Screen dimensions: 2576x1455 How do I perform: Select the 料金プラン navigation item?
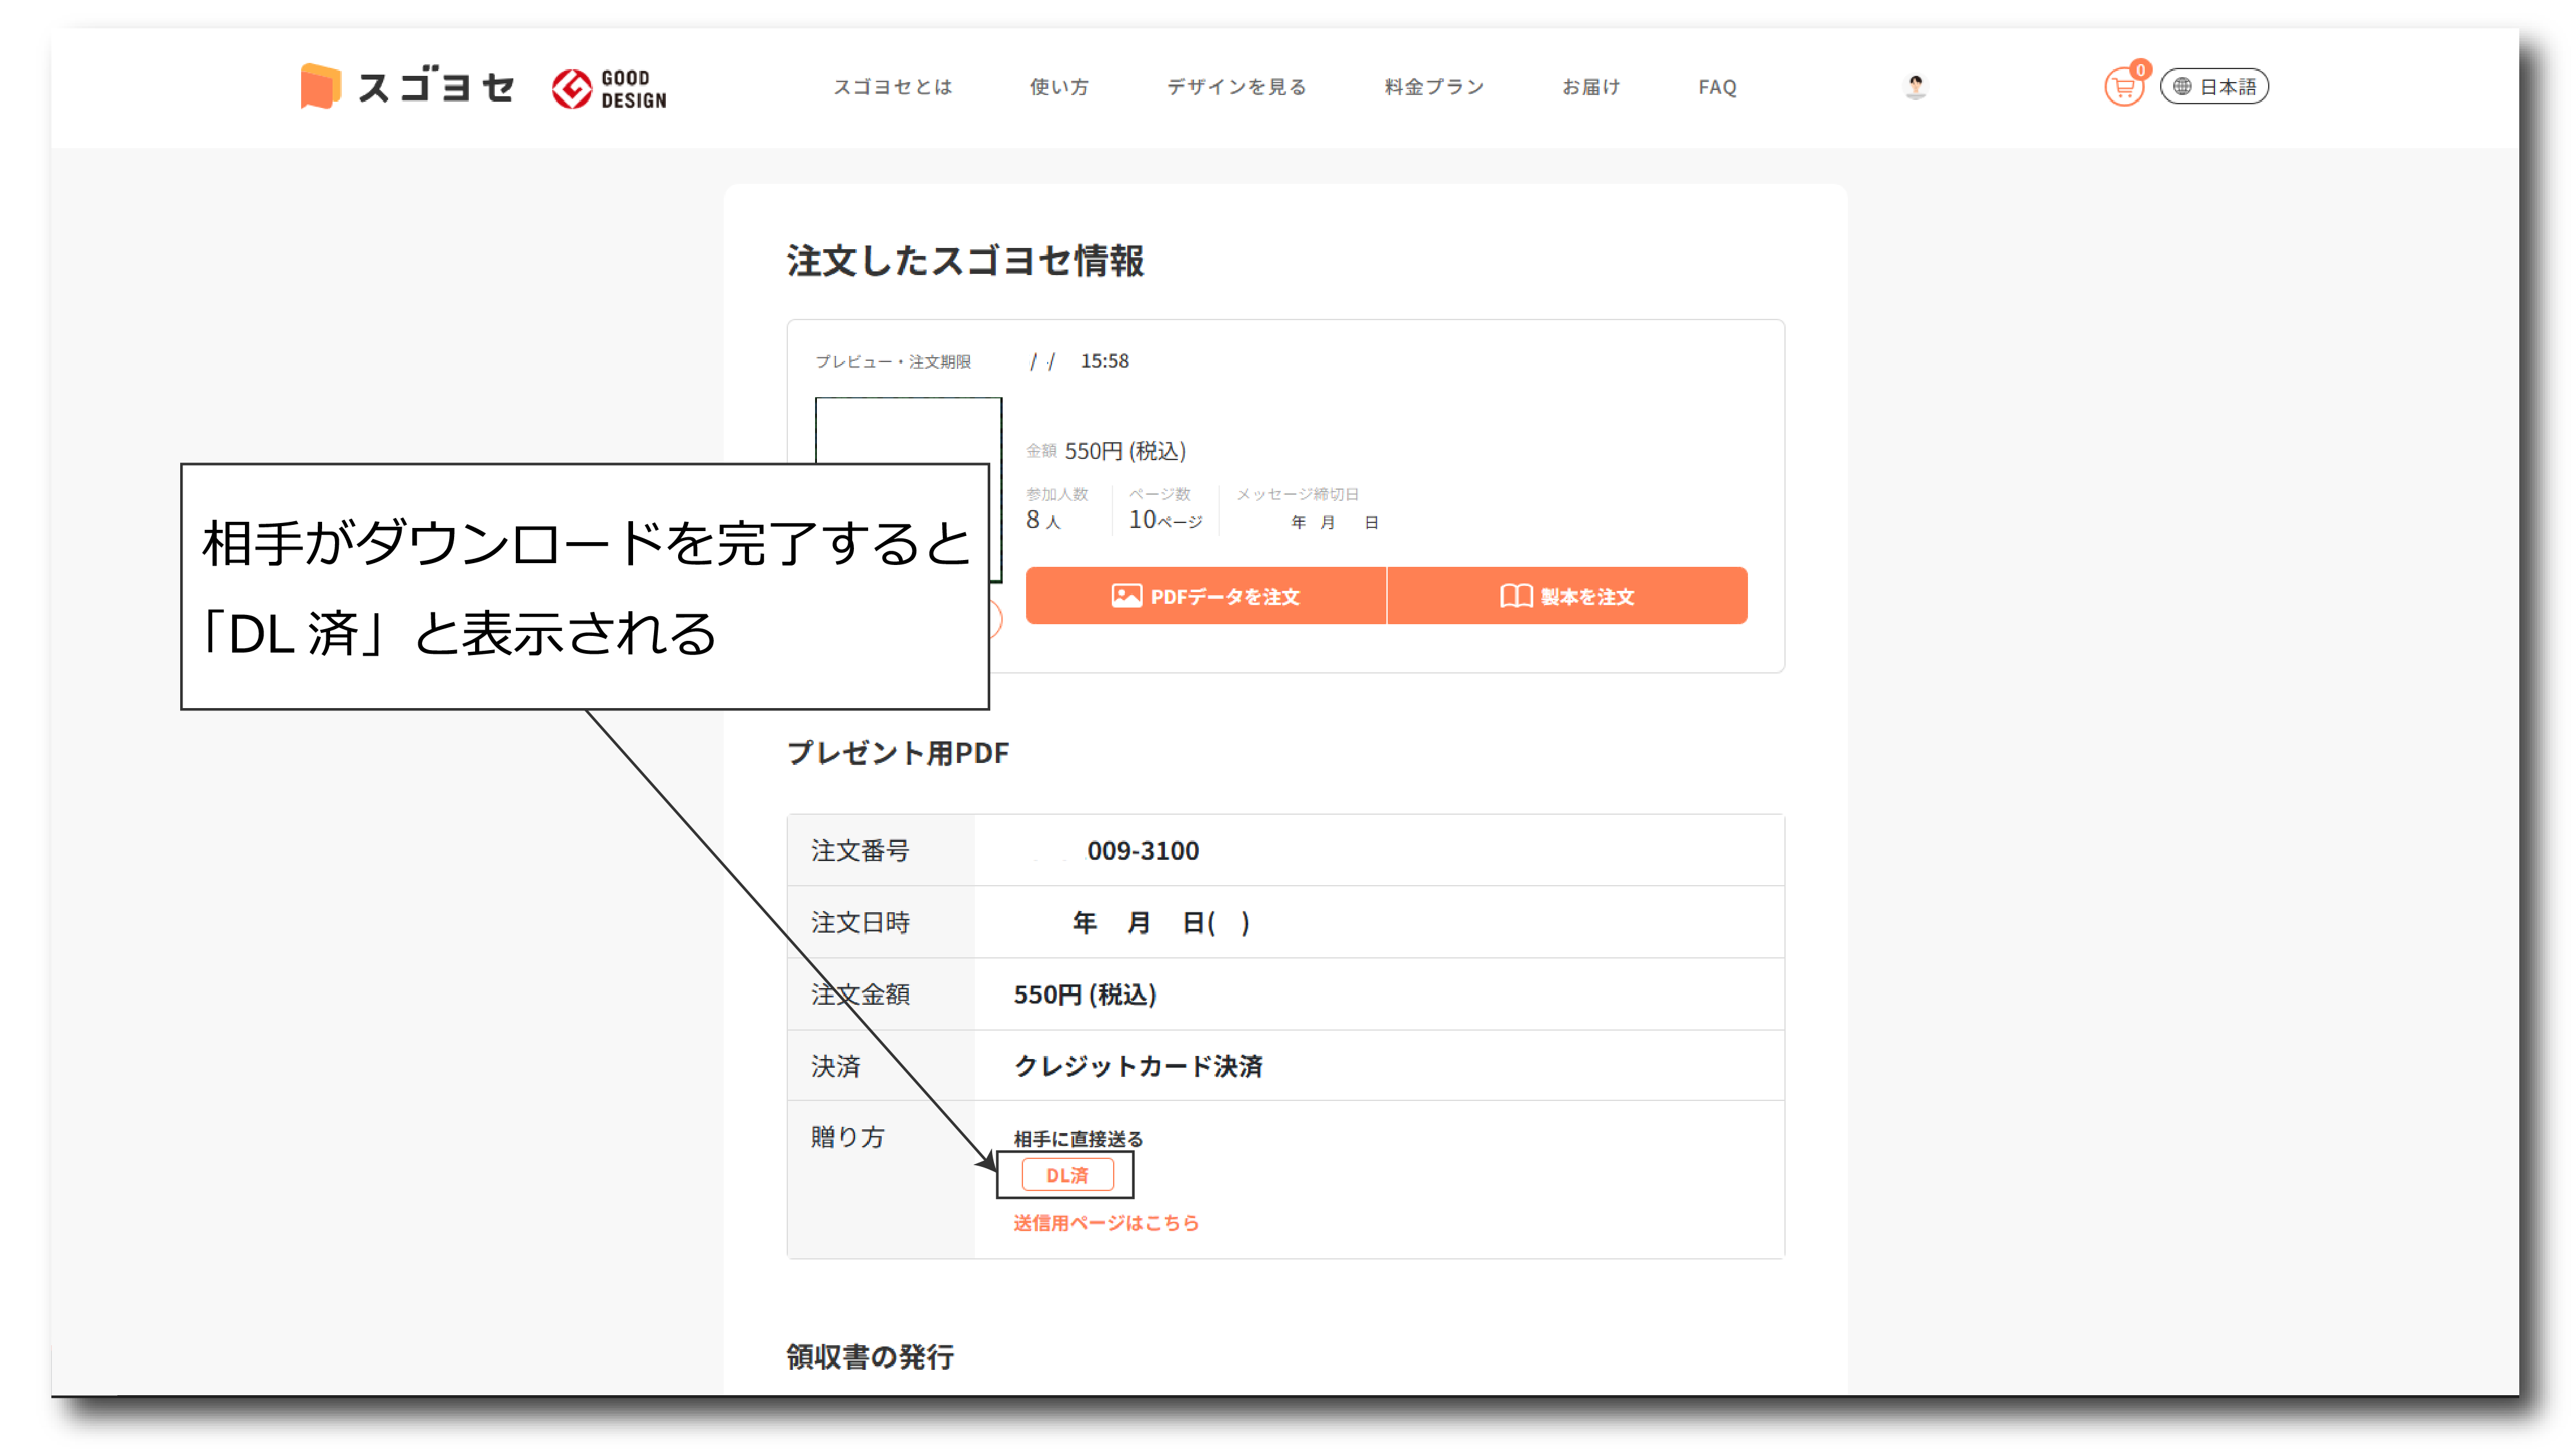click(x=1434, y=87)
